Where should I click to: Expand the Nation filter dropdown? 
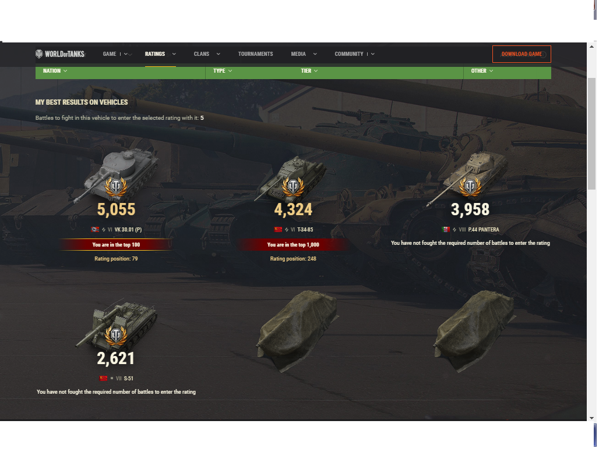click(x=55, y=71)
